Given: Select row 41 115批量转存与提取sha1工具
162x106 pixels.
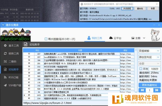Looking at the screenshot, I should [79, 82].
